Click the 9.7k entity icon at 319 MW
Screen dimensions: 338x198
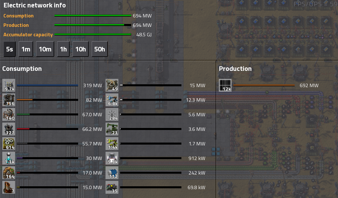(9, 85)
